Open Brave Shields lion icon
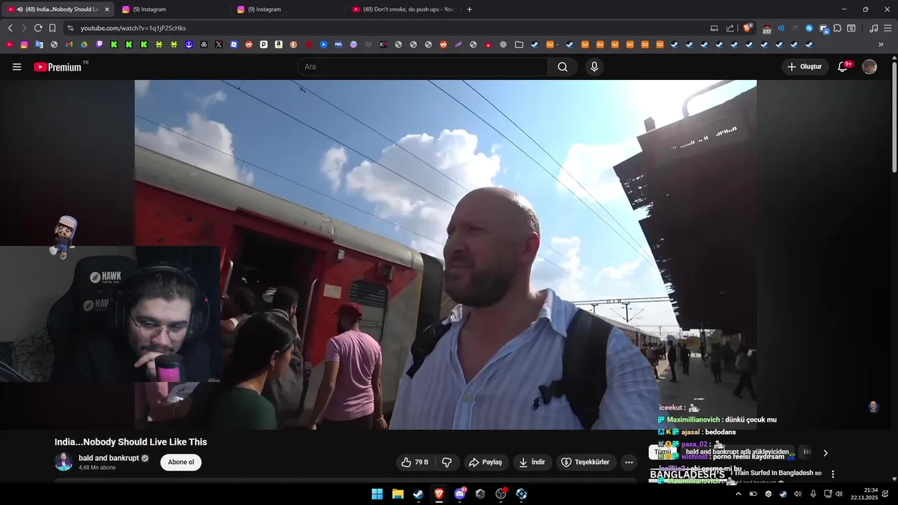Viewport: 898px width, 505px height. click(x=747, y=28)
